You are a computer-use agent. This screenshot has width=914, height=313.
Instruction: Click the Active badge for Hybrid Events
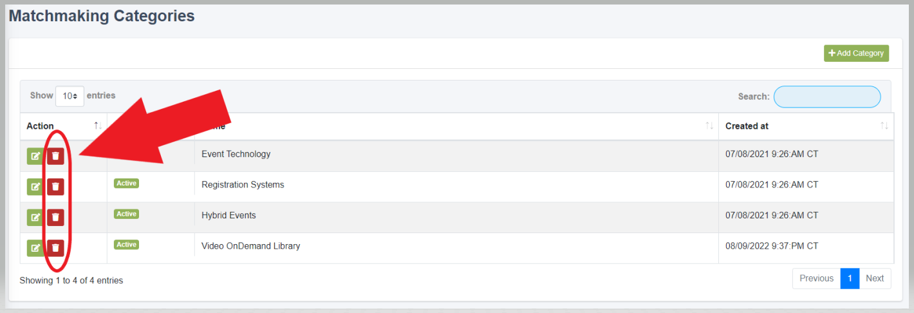tap(126, 214)
